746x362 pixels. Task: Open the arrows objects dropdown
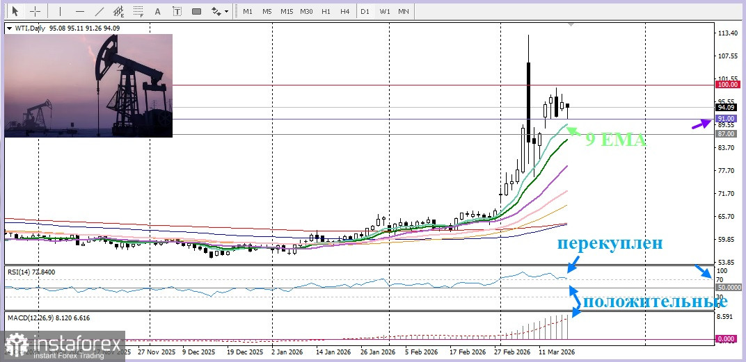(x=220, y=11)
